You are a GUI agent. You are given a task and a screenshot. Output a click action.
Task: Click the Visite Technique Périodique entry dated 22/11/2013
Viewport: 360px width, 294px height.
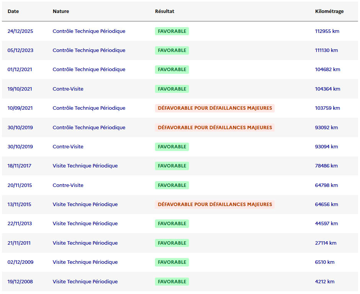point(85,224)
